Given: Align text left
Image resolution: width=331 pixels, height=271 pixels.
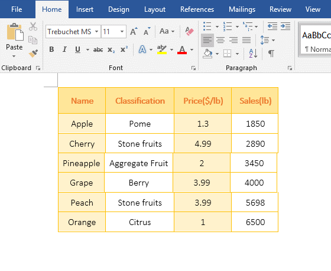Looking at the screenshot, I should pyautogui.click(x=207, y=40).
